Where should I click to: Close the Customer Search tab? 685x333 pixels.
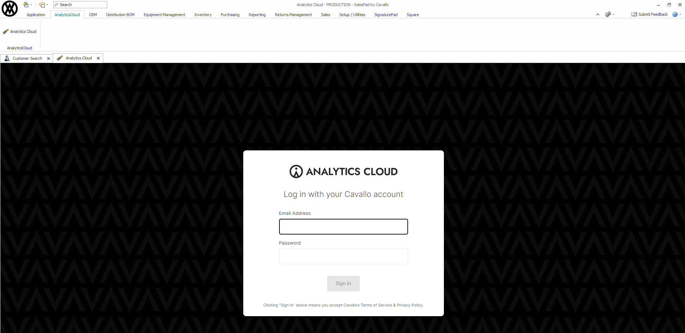coord(48,58)
